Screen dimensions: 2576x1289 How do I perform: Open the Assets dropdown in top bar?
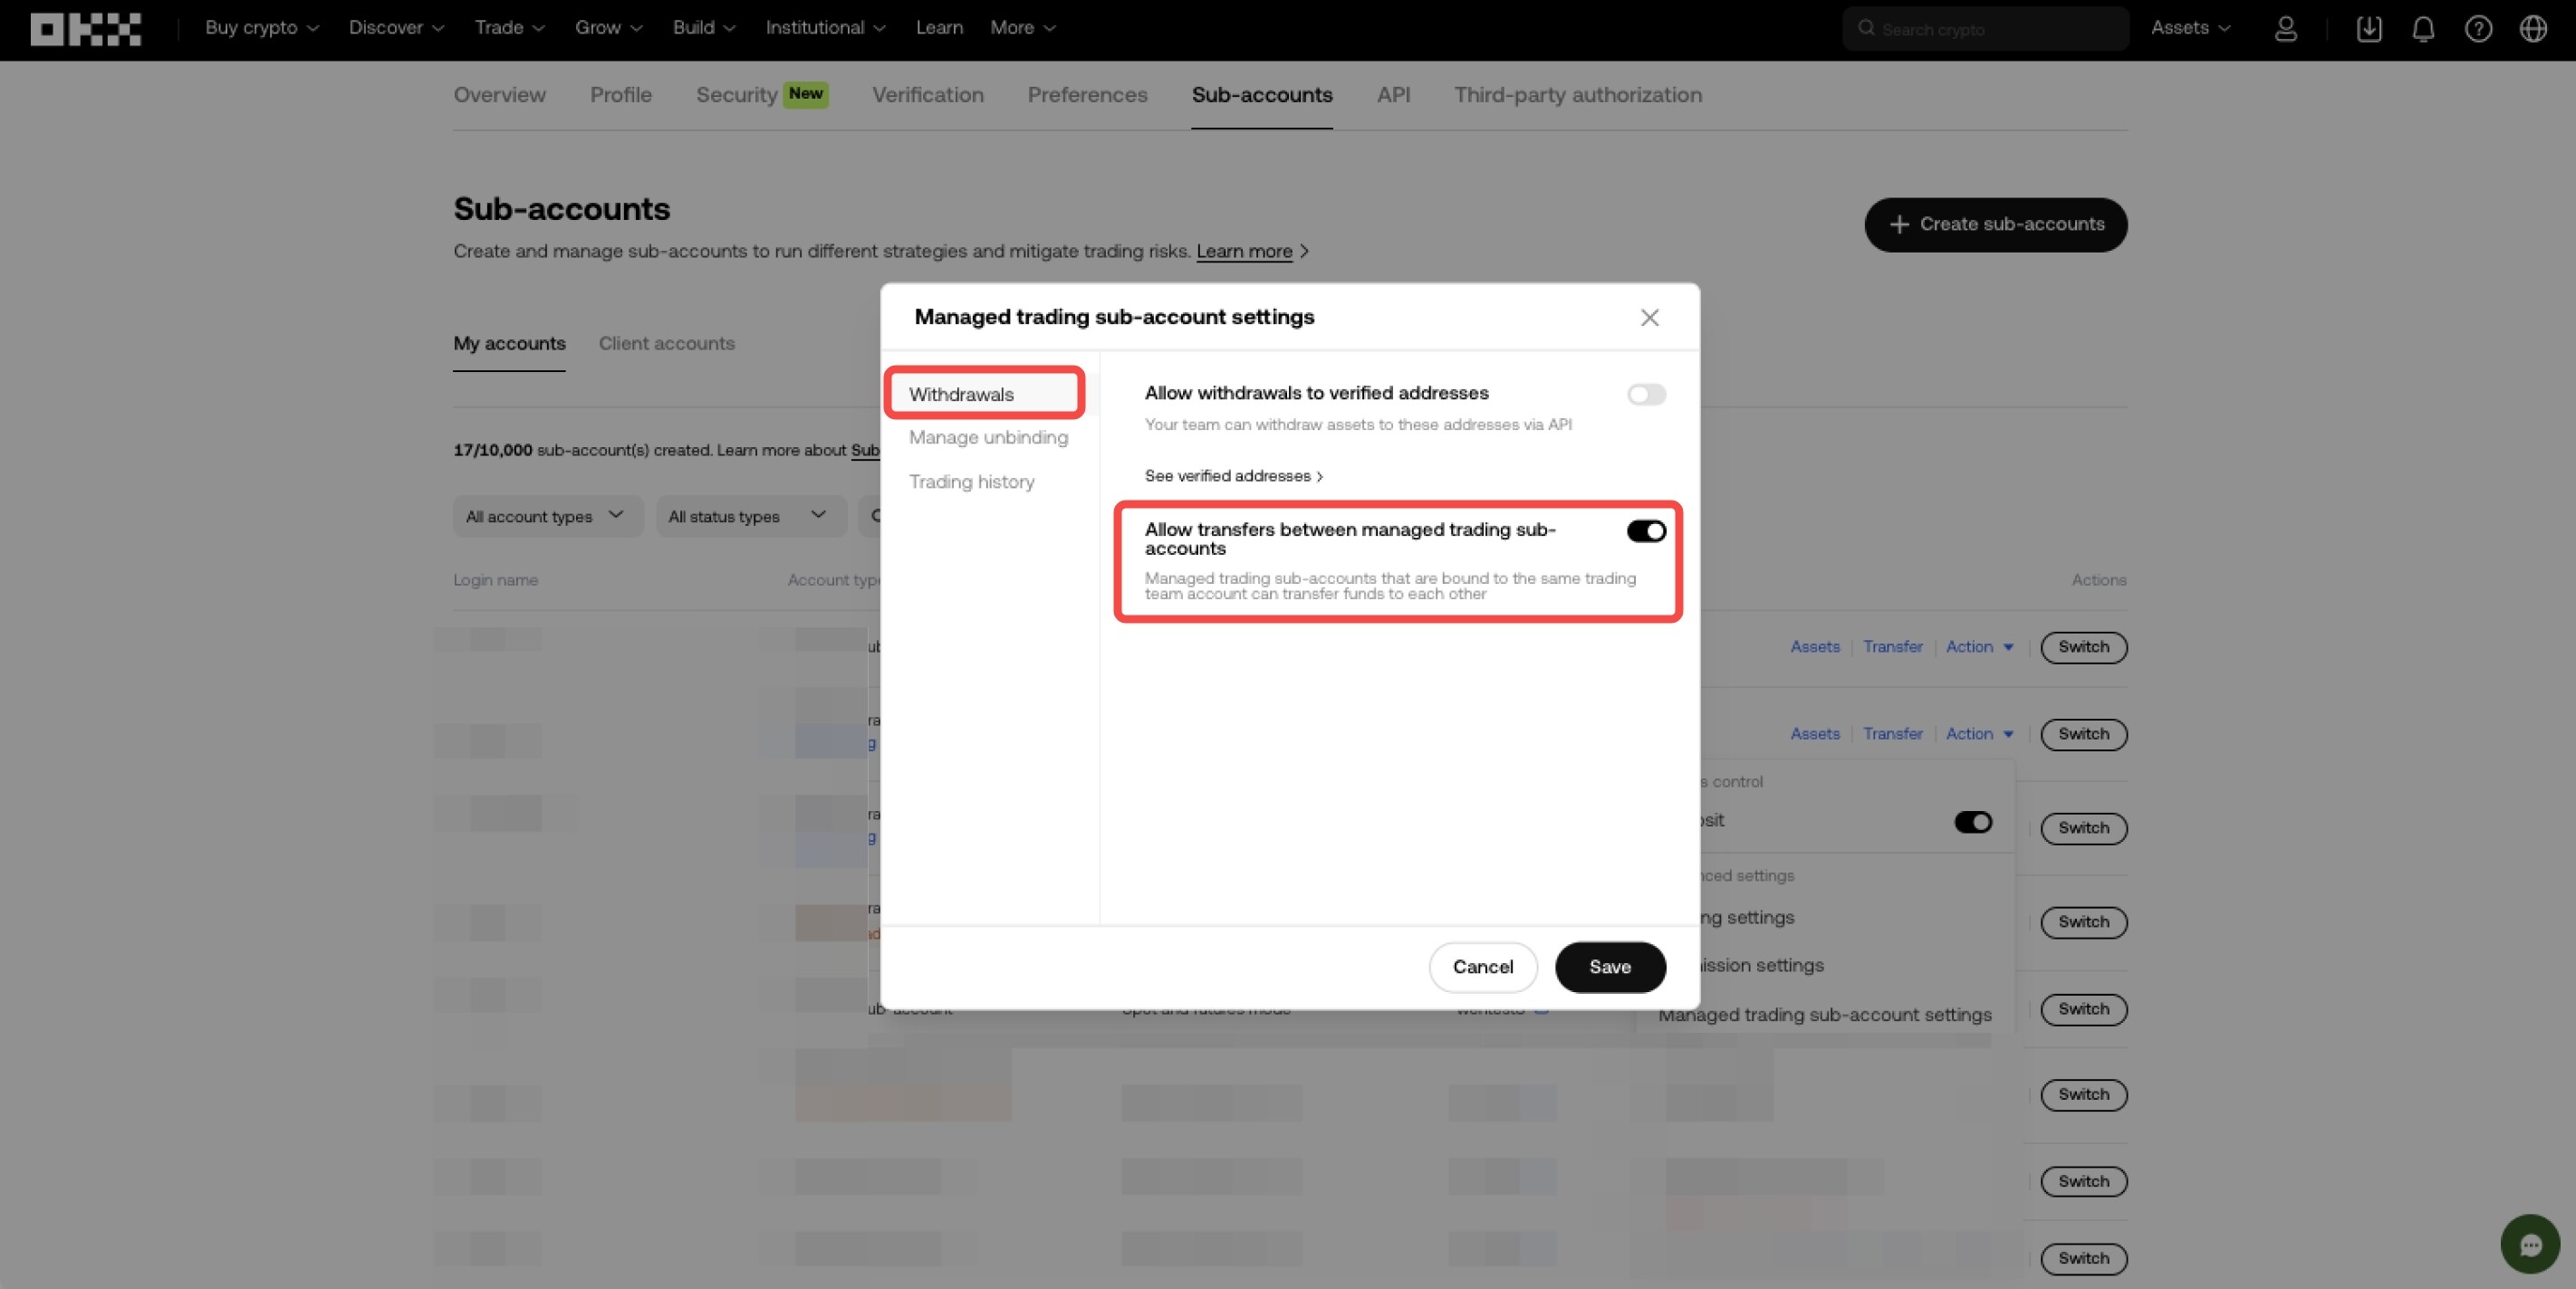(2190, 29)
